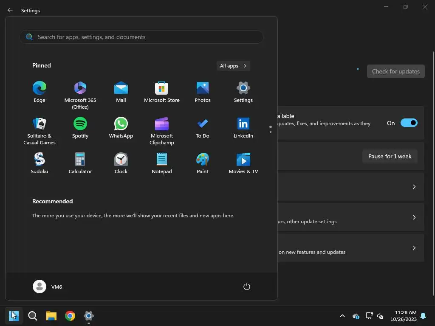The image size is (435, 326).
Task: Open taskbar Search
Action: [32, 316]
